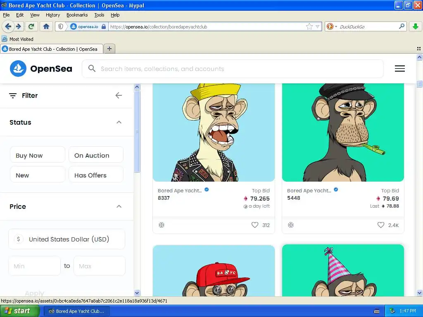Open the browser home page icon
The height and width of the screenshot is (317, 423).
46,26
